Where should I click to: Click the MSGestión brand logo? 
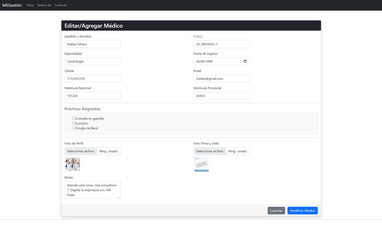(12, 5)
